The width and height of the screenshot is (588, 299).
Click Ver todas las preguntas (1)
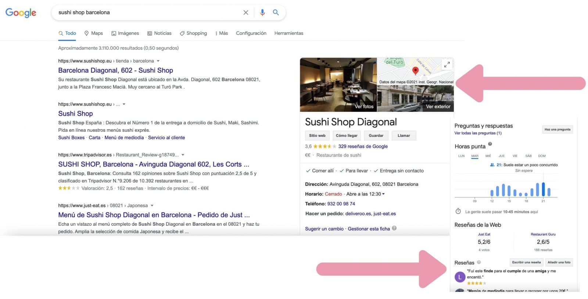(x=478, y=133)
